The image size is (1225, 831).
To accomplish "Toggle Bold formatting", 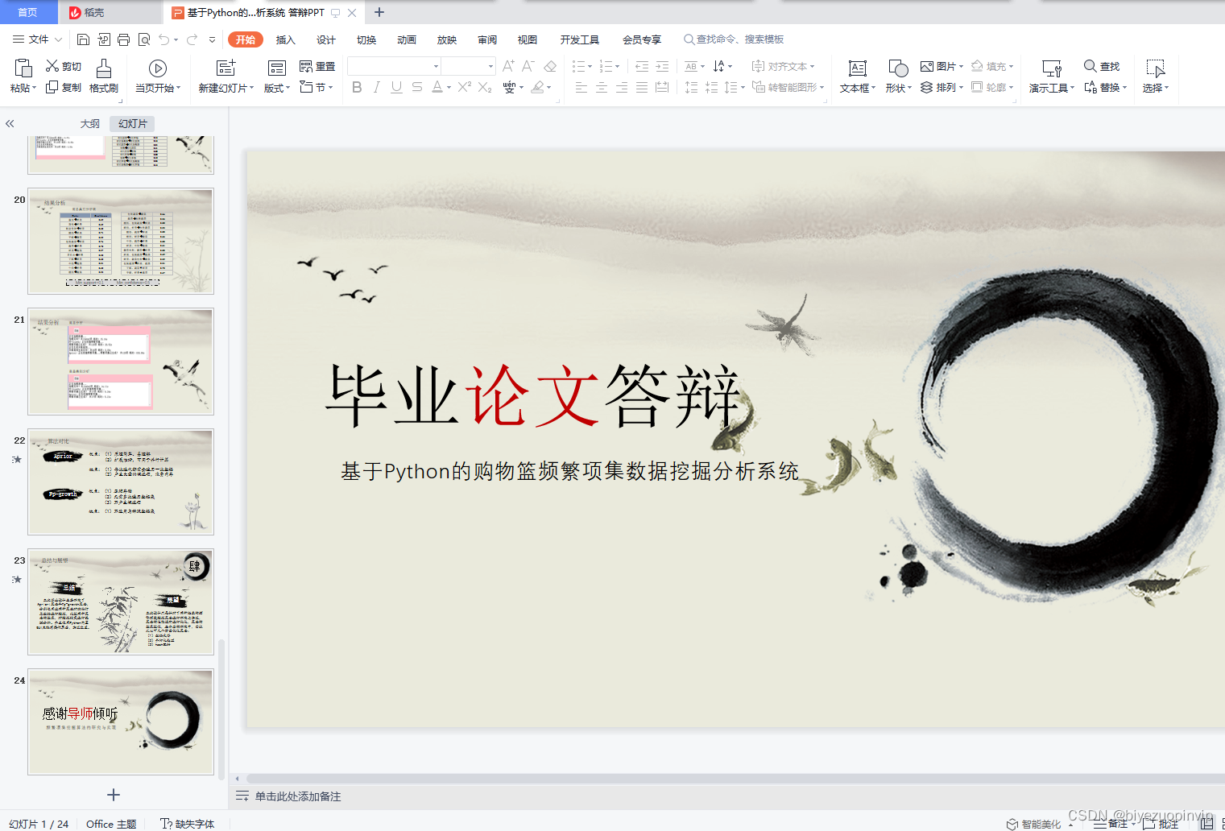I will [x=357, y=87].
